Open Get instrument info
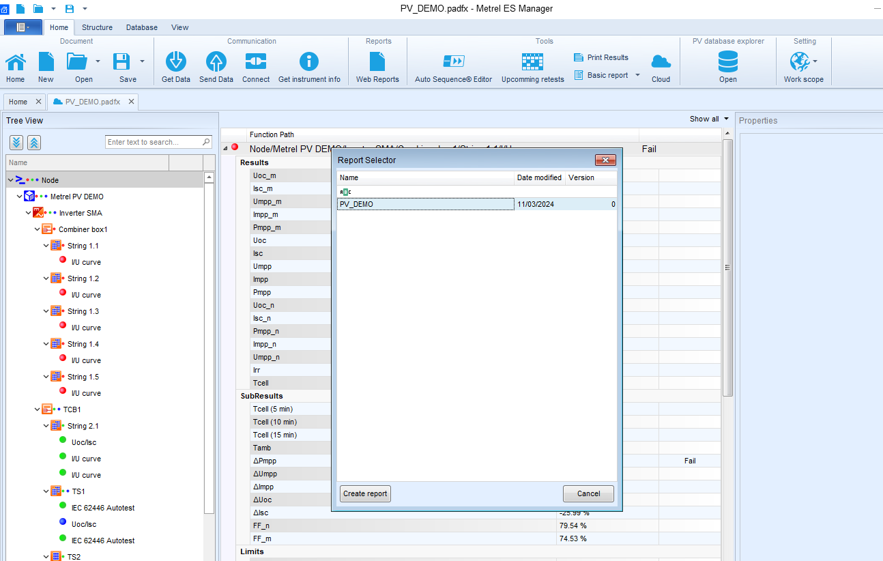883x561 pixels. (x=309, y=62)
